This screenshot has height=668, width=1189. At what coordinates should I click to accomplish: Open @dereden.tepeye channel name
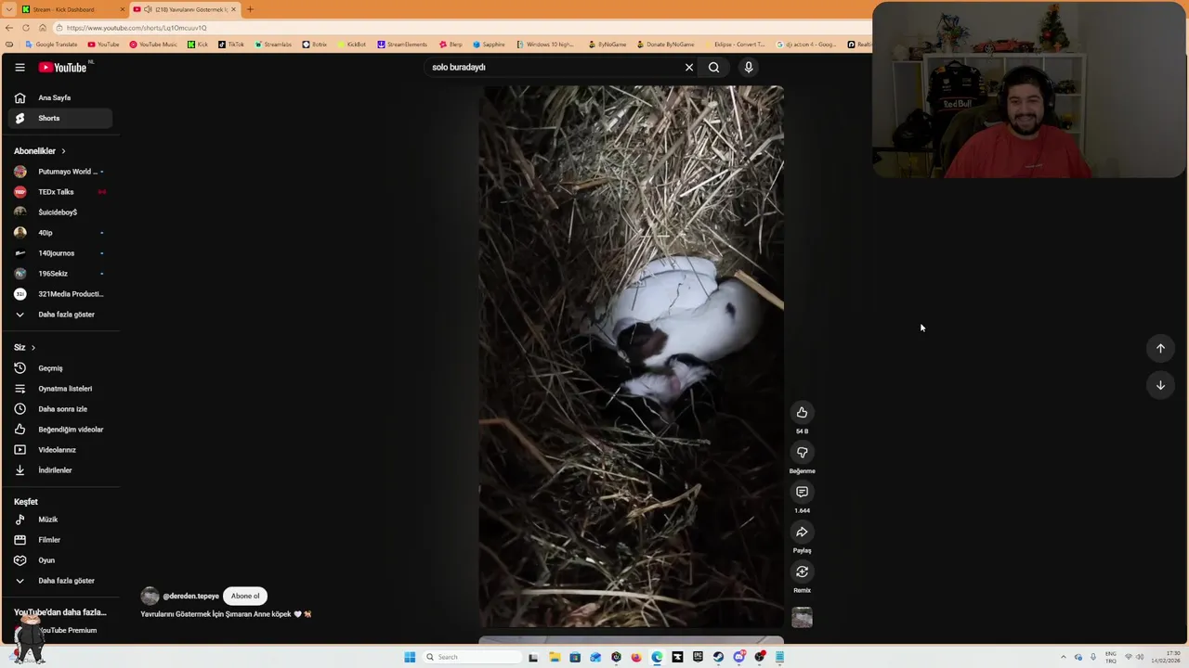tap(191, 596)
